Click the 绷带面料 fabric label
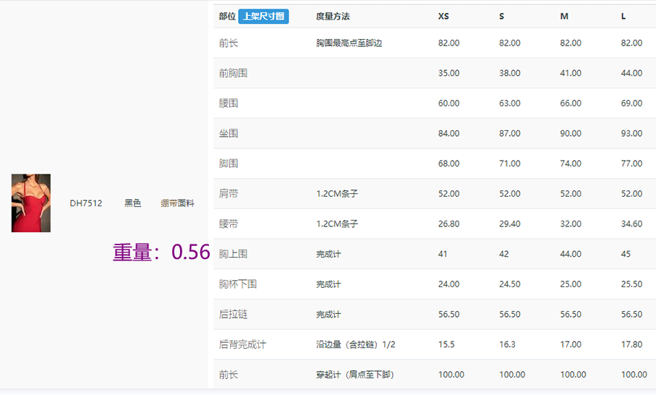The height and width of the screenshot is (395, 656). click(x=177, y=203)
